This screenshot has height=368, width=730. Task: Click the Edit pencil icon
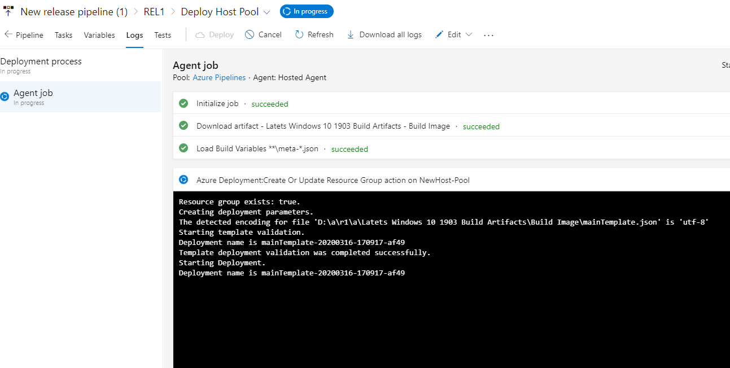pos(438,34)
